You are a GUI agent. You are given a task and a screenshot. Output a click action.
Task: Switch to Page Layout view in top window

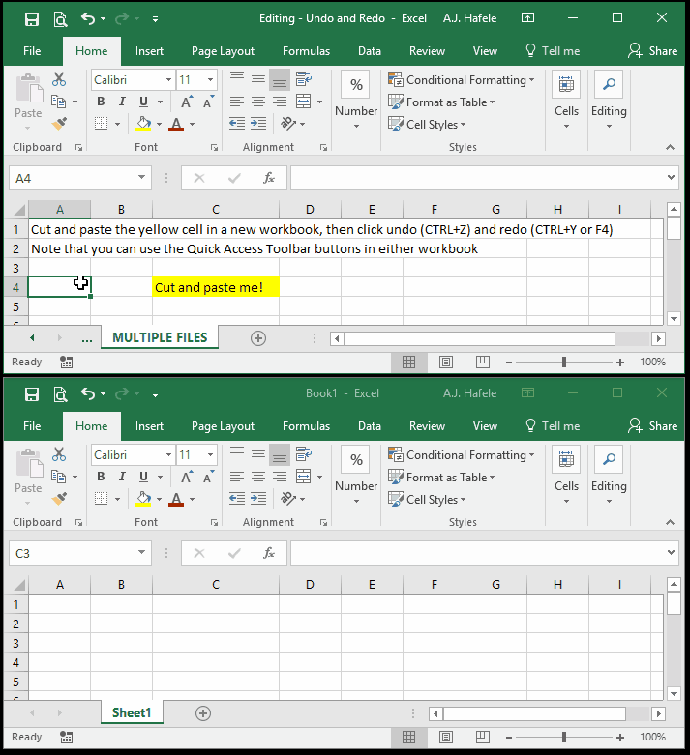[446, 363]
